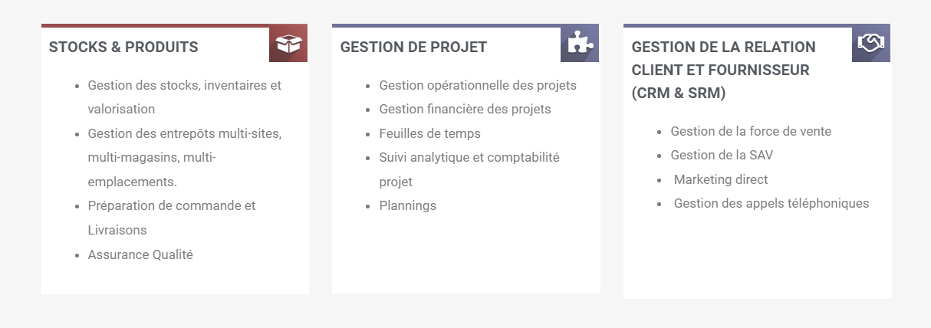The image size is (931, 328).
Task: Click the open box icon on Stocks card
Action: click(x=288, y=44)
